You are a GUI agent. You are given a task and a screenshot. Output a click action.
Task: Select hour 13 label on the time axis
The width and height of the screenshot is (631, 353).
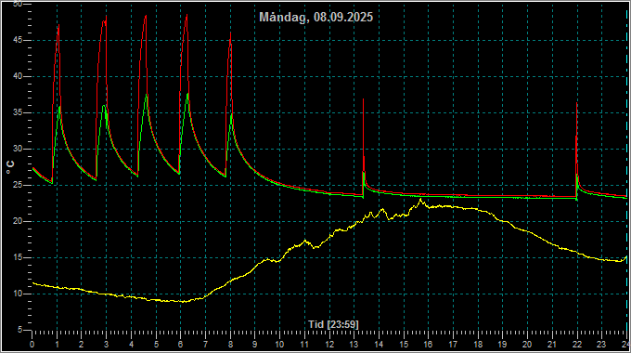[354, 345]
